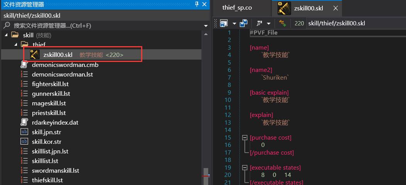This screenshot has height=185, width=406.
Task: Collapse the [purchase cost] code block
Action: tap(244, 138)
